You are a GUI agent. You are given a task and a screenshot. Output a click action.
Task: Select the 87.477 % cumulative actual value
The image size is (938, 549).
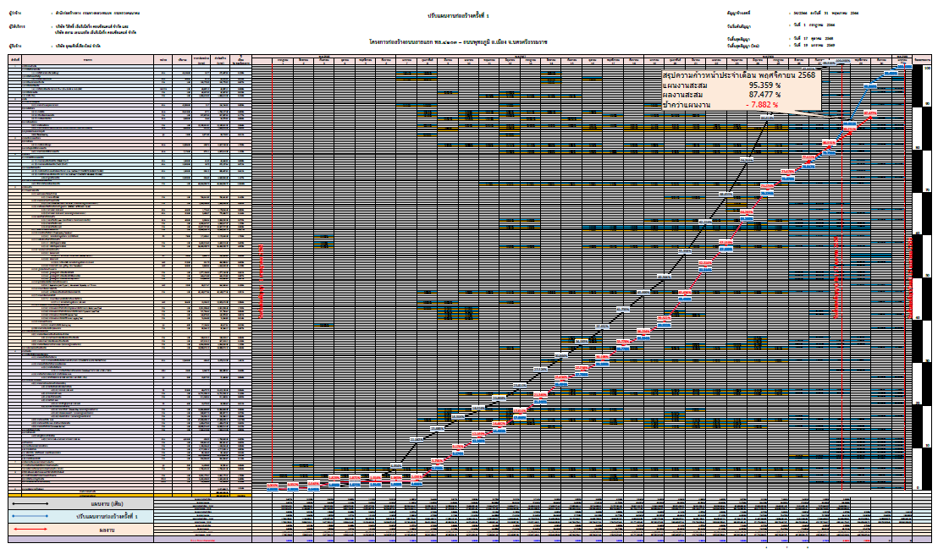coord(764,95)
